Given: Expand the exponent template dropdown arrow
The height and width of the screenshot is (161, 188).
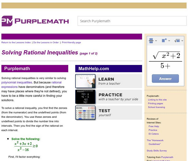Looking at the screenshot, I should tap(169, 41).
